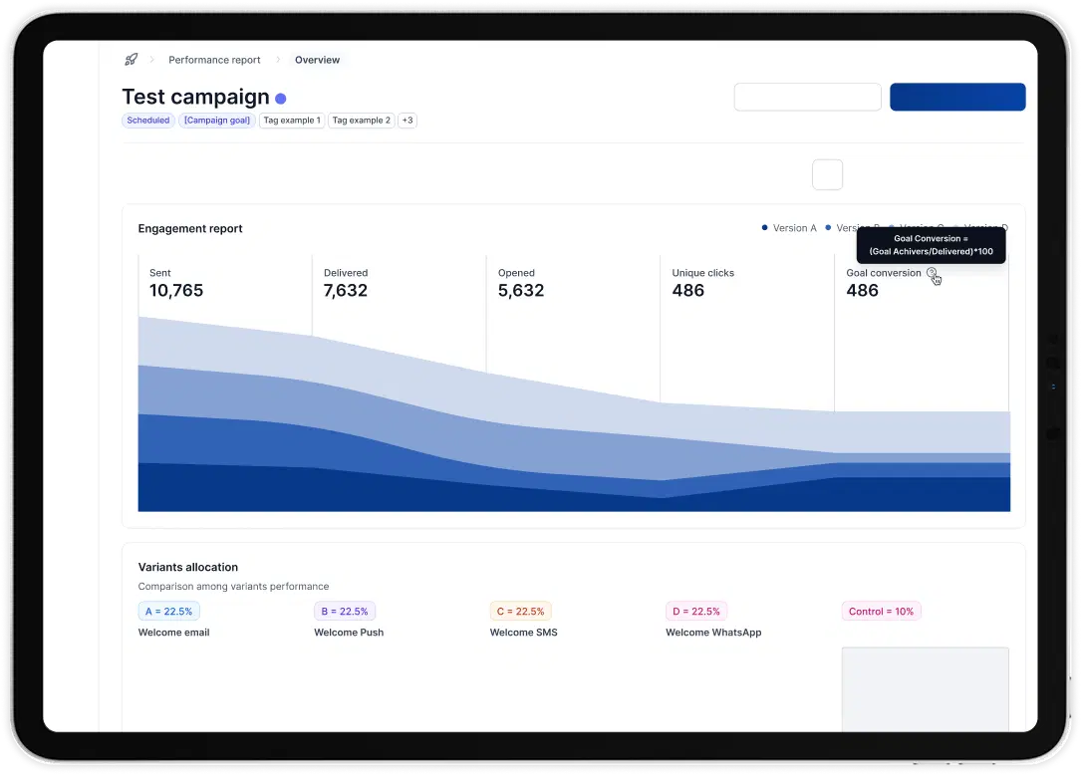Select the Control = 10% badge
The height and width of the screenshot is (775, 1082).
881,612
